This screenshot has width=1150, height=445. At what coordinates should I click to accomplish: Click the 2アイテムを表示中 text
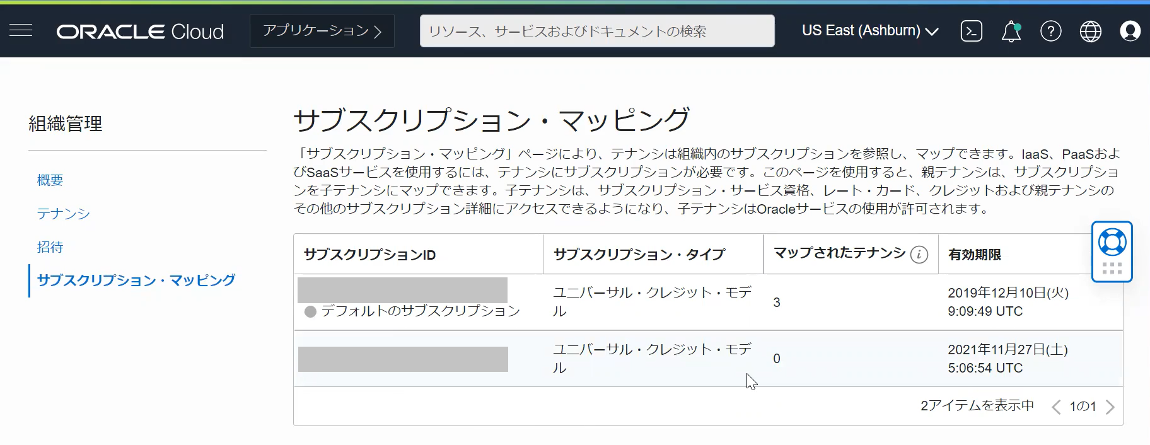click(977, 406)
